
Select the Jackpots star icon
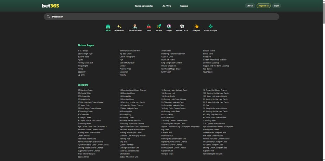tap(196, 27)
